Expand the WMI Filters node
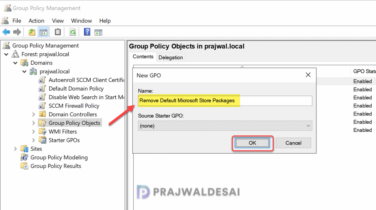 coord(33,132)
